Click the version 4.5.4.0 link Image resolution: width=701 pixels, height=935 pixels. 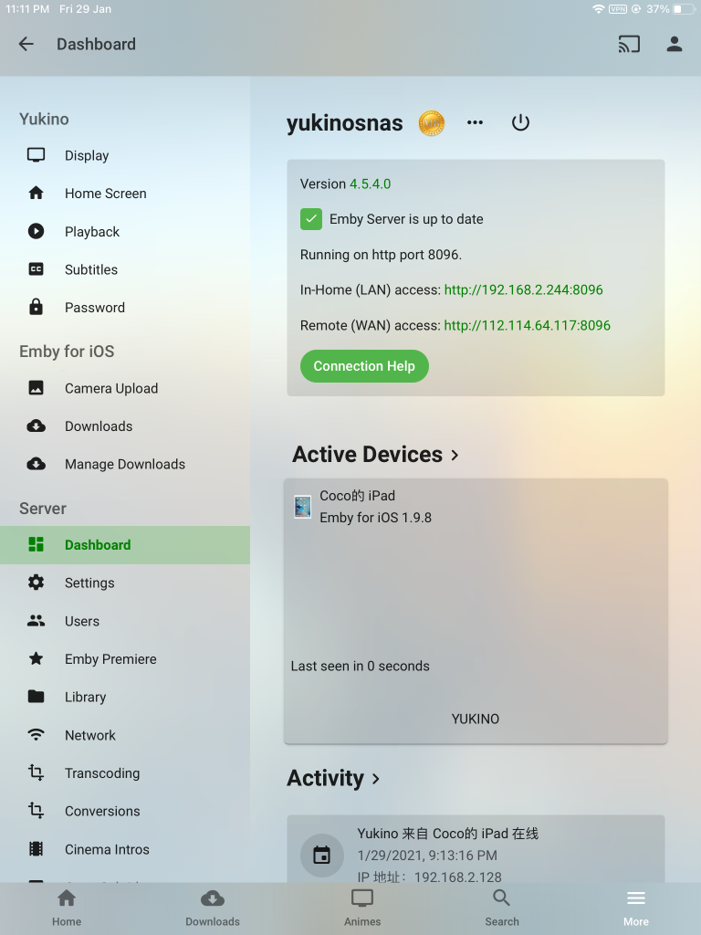[x=371, y=184]
